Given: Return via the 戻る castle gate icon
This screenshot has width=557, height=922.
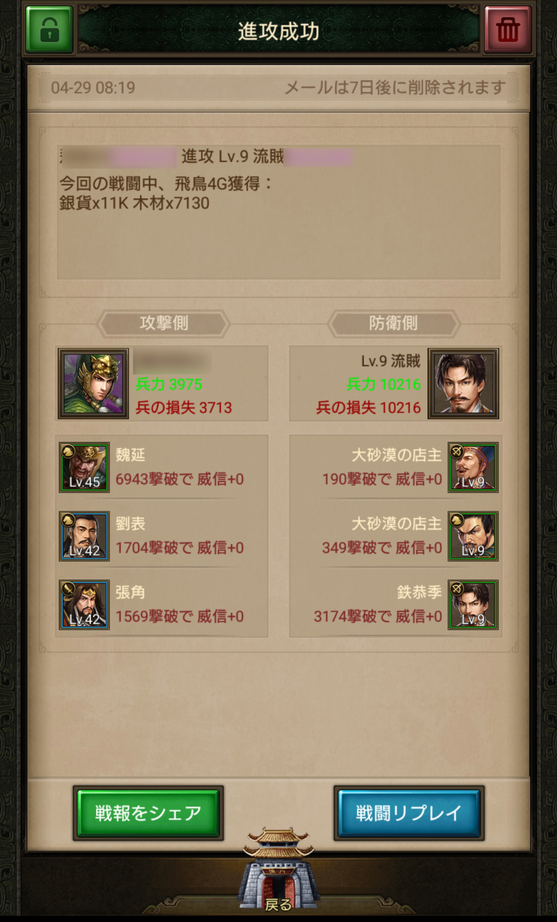Looking at the screenshot, I should tap(278, 872).
